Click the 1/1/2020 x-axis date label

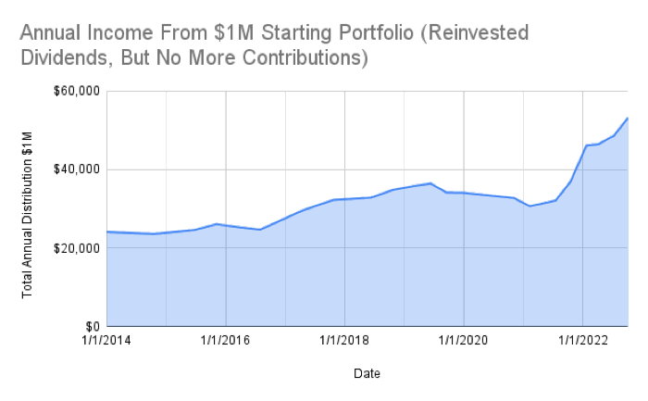(463, 341)
